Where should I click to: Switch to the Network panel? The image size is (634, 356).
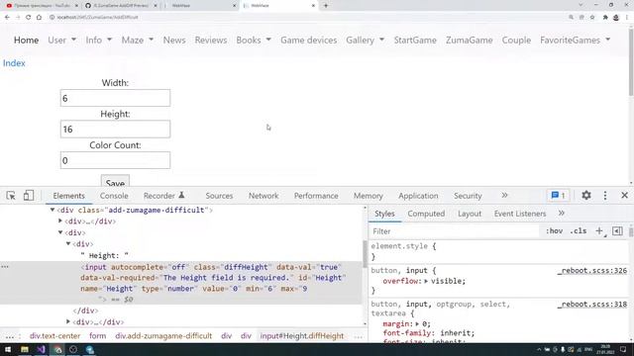264,196
